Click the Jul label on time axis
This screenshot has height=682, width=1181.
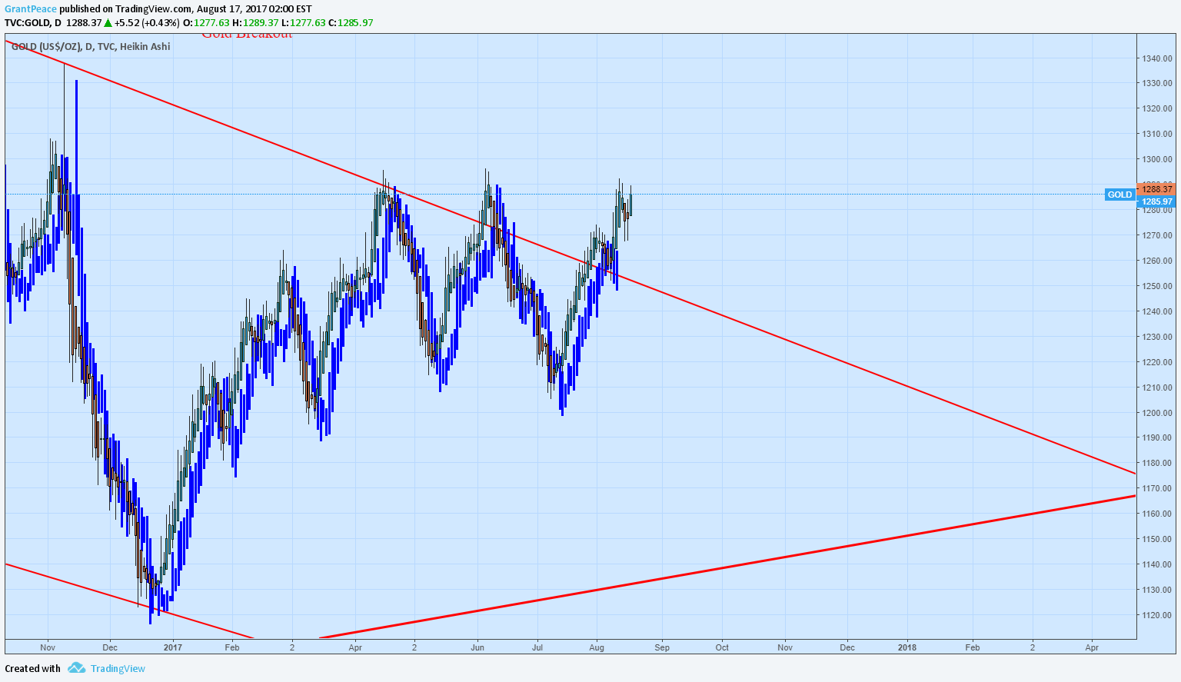537,648
